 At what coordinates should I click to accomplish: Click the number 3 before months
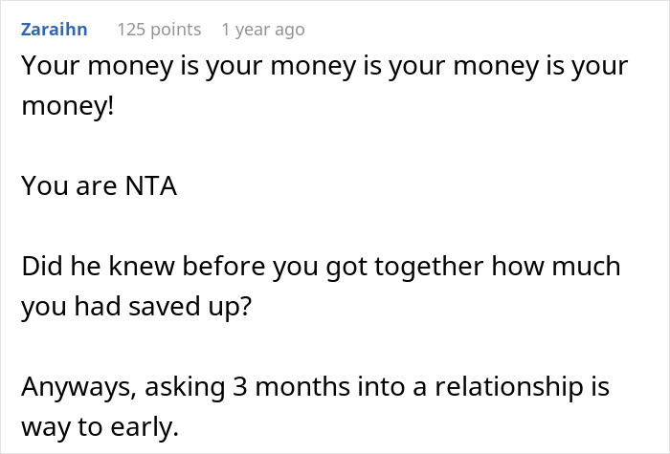point(240,387)
